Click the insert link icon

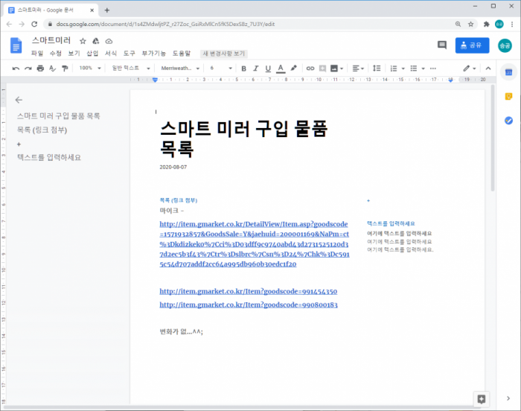[x=310, y=68]
